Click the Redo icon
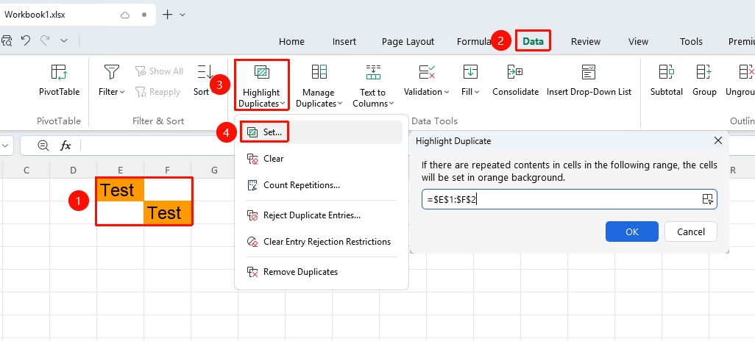Viewport: 755px width, 341px height. [x=46, y=41]
